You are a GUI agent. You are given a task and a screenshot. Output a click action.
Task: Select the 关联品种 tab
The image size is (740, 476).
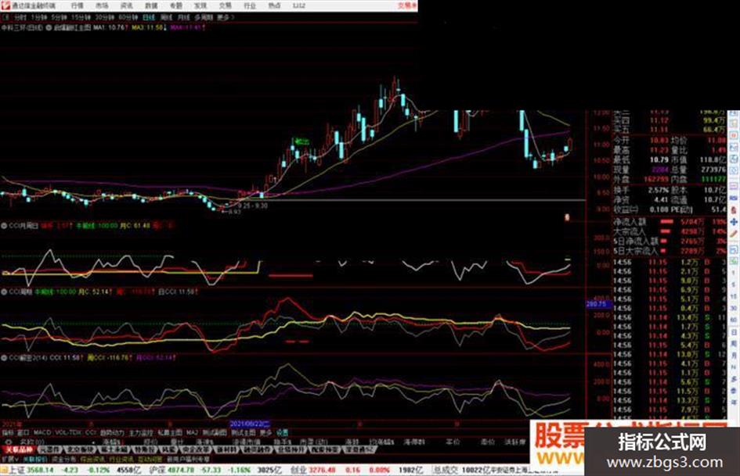coord(19,449)
